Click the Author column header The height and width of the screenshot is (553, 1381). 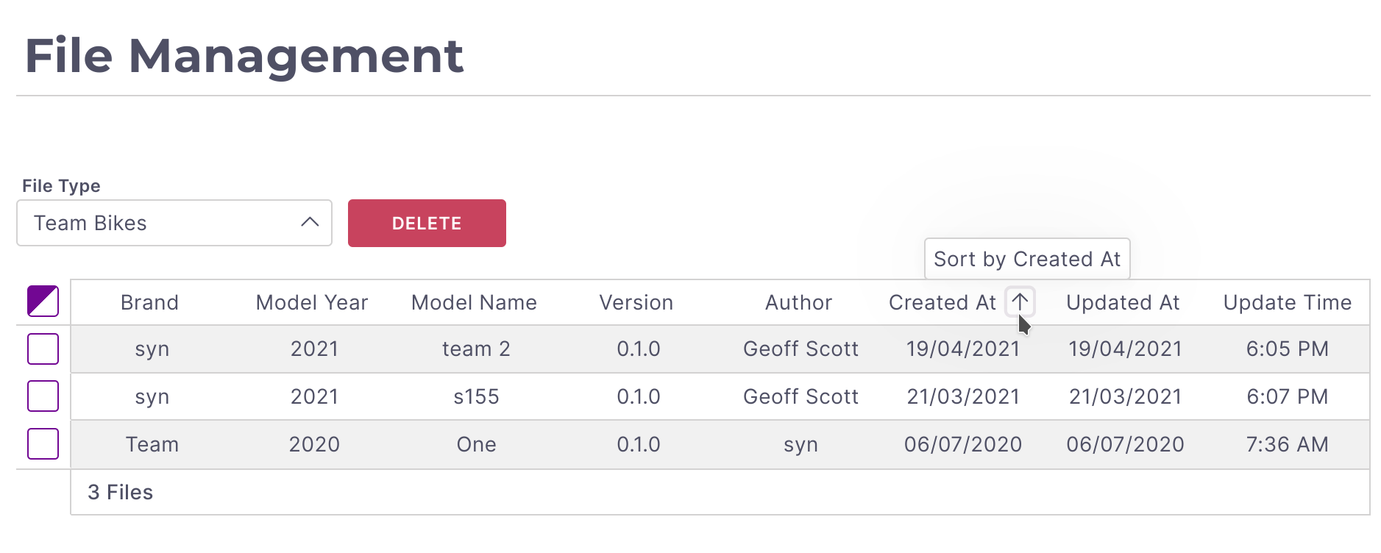click(798, 302)
